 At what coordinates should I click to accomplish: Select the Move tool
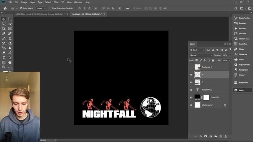pos(4,19)
